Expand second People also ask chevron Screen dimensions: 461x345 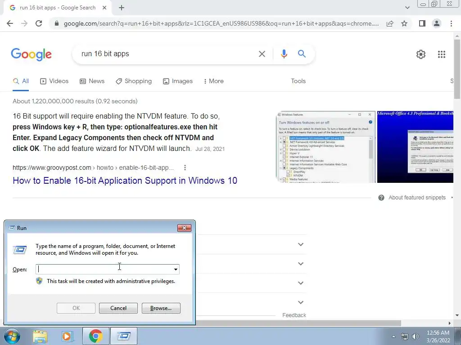pyautogui.click(x=300, y=264)
